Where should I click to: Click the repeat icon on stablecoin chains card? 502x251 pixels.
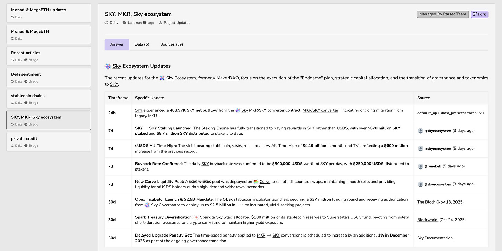pos(12,103)
